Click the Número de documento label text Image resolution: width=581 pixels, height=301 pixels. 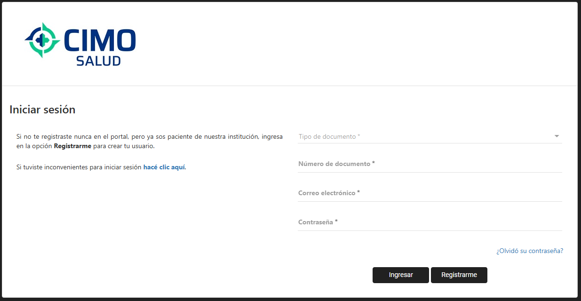(x=336, y=164)
